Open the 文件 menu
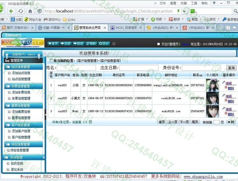Image resolution: width=238 pixels, height=181 pixels. coord(163,3)
